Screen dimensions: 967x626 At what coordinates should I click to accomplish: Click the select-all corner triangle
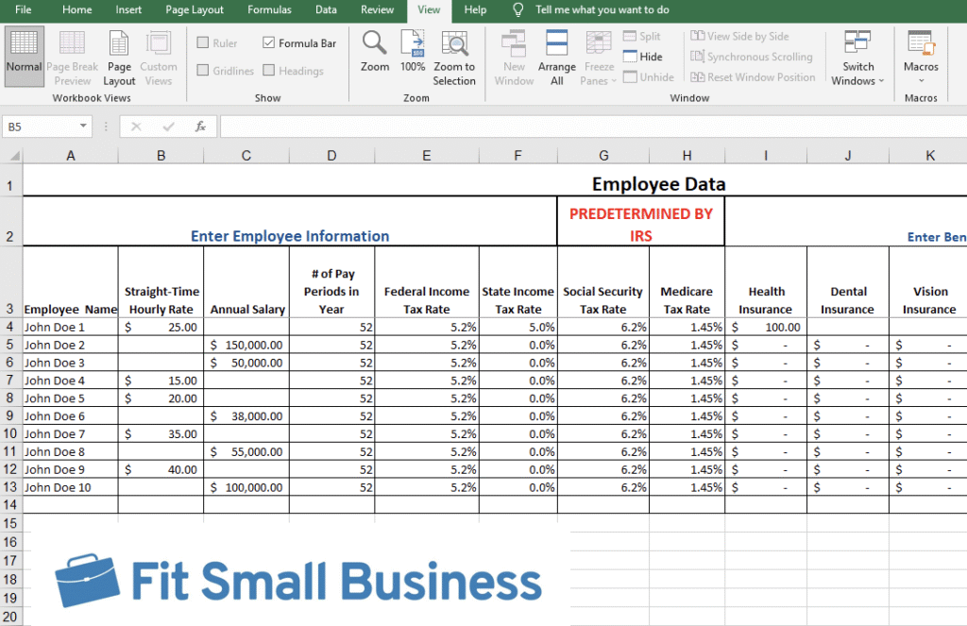tap(13, 156)
